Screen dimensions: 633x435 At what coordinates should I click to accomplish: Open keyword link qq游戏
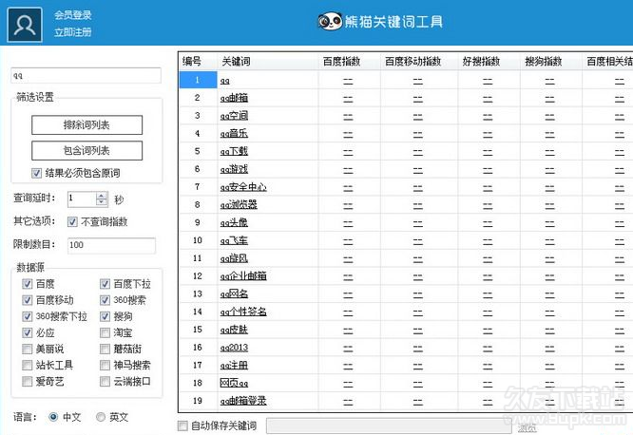[x=234, y=169]
